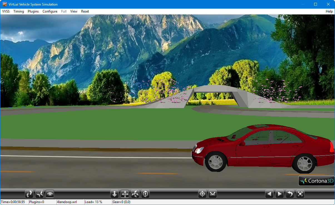The width and height of the screenshot is (335, 205).
Task: Choose the Turn navigation tool
Action: coord(135,194)
